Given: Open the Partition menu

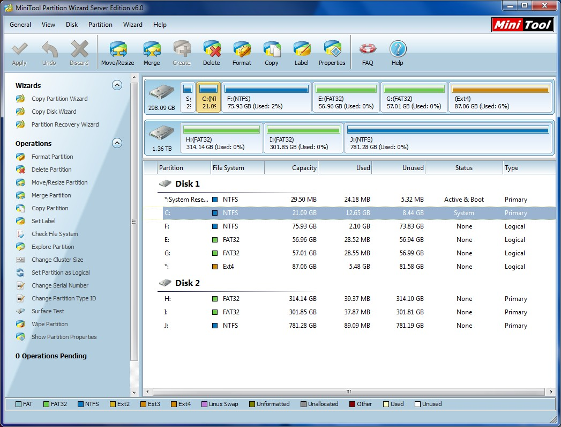Looking at the screenshot, I should [100, 25].
